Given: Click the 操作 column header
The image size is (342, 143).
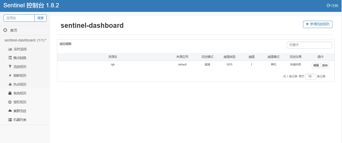Looking at the screenshot, I should click(x=320, y=57).
